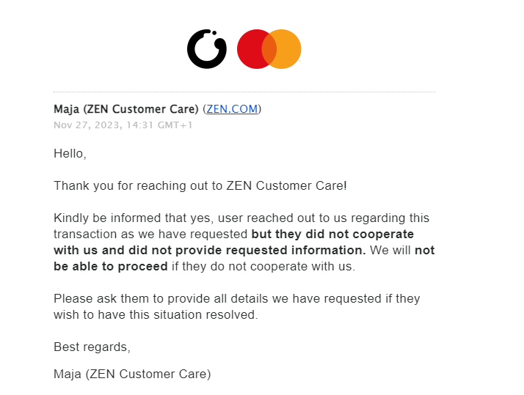The image size is (524, 395).
Task: Click the "Hello," greeting line
Action: pos(70,154)
